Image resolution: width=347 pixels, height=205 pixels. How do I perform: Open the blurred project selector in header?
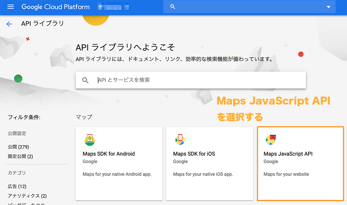tap(113, 7)
